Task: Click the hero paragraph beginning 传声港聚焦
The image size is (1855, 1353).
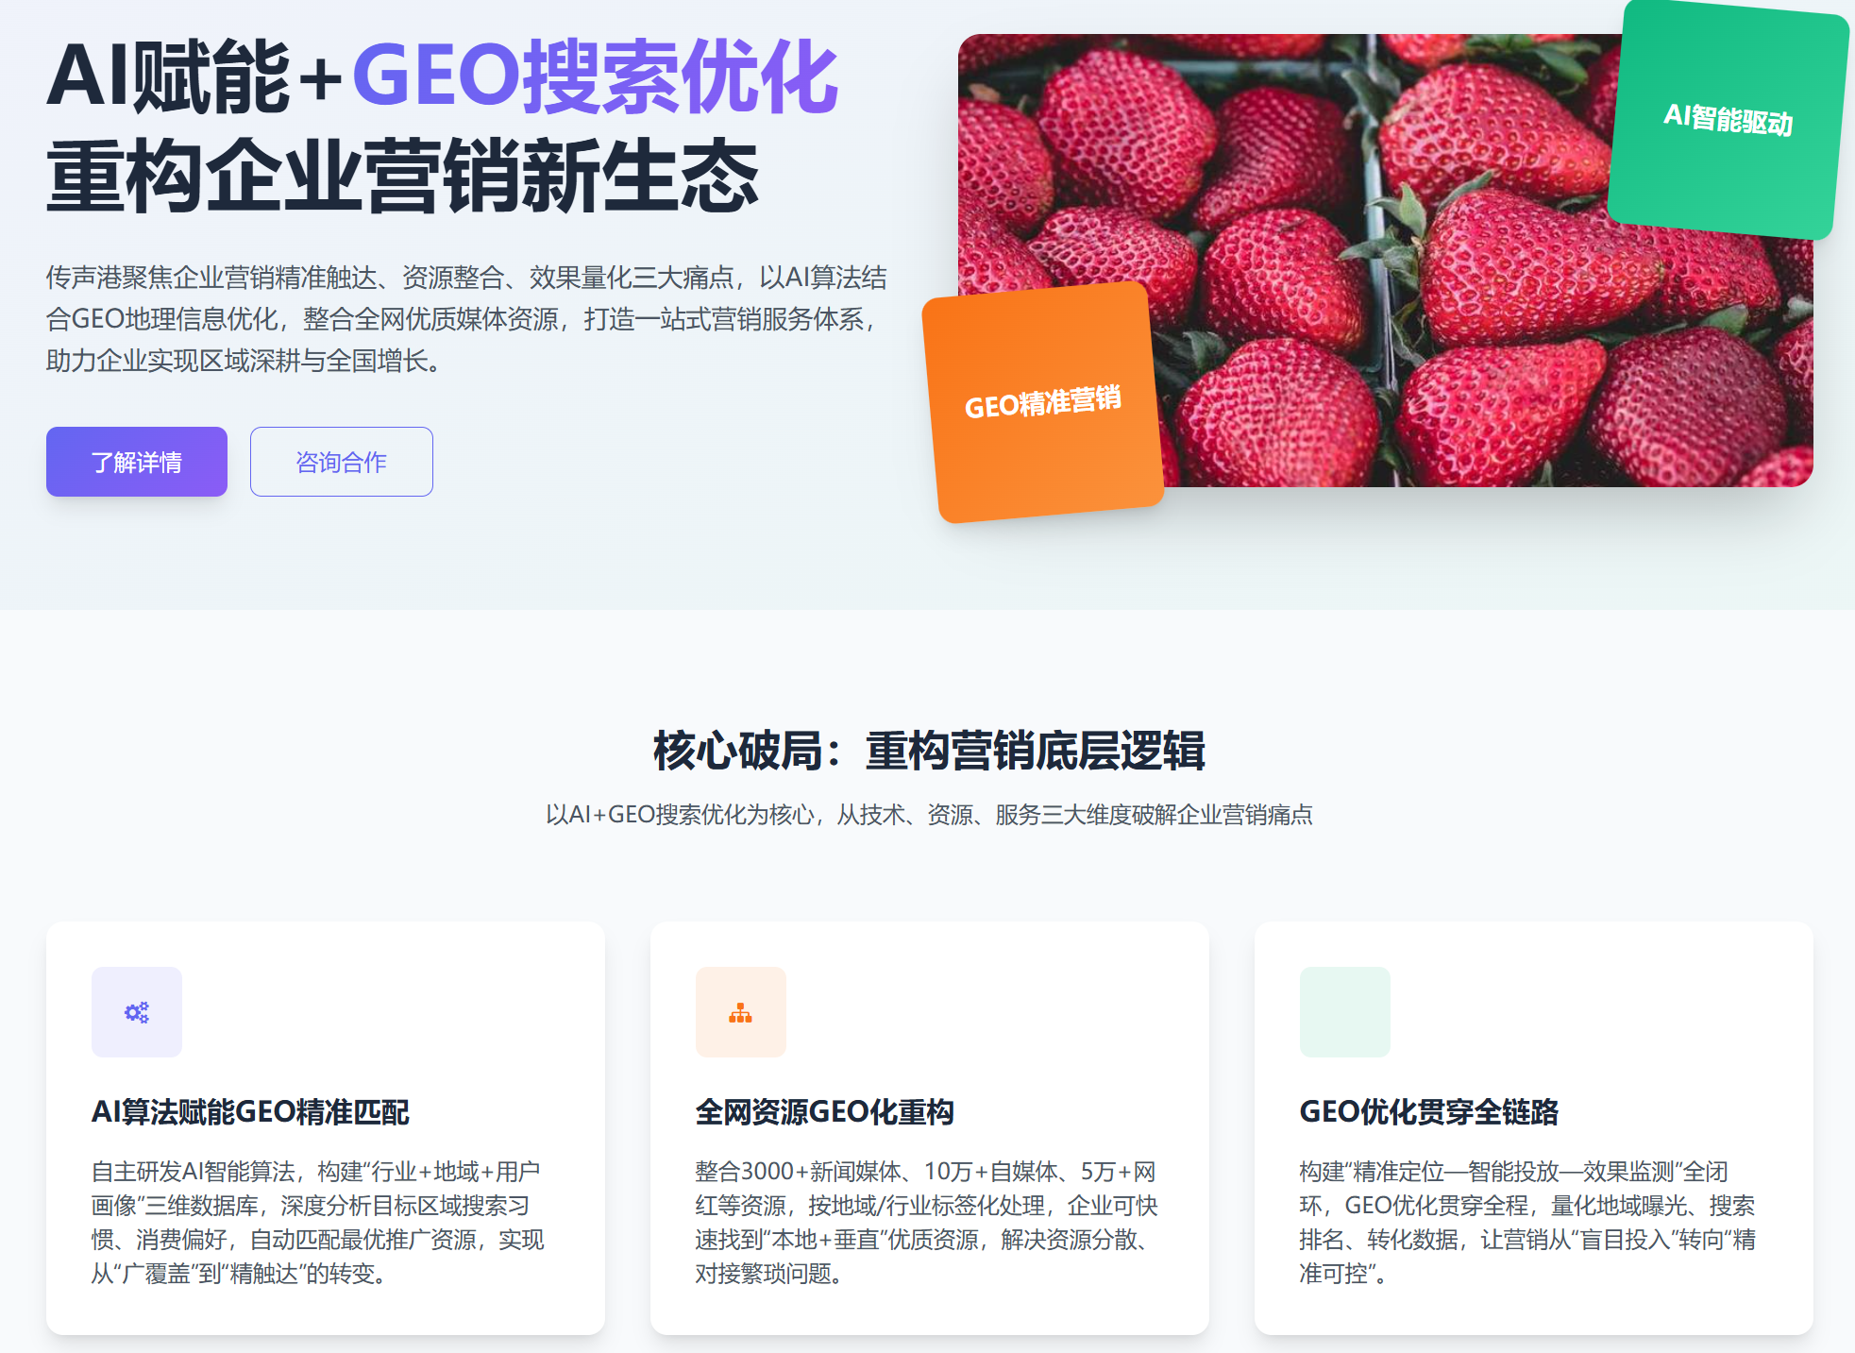Action: [467, 319]
